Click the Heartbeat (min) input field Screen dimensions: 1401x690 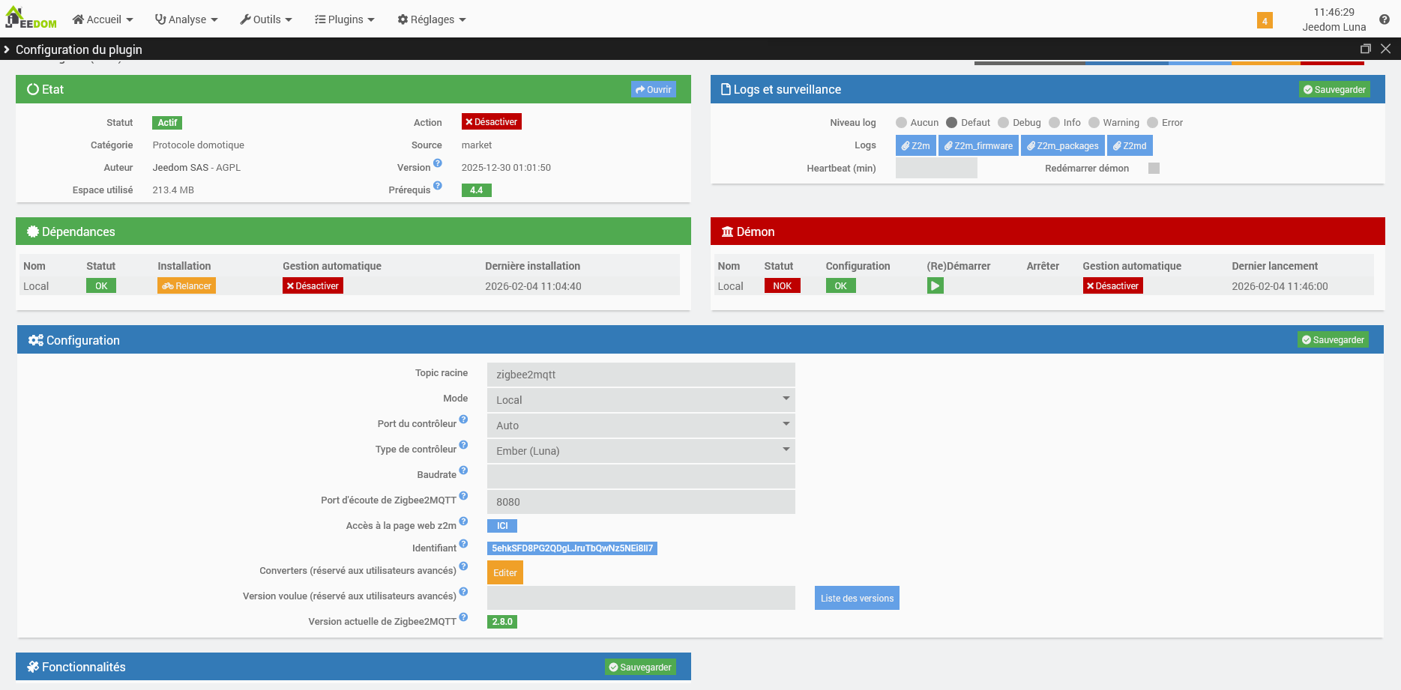tap(936, 168)
